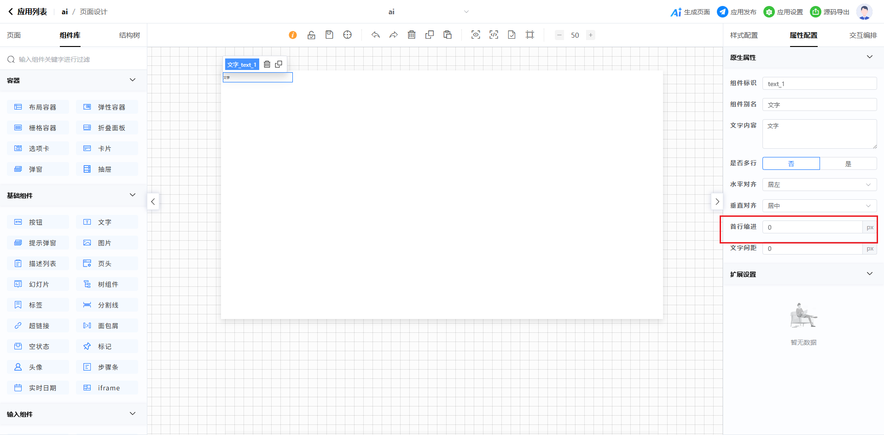Click the 应用发布 button
Viewport: 884px width, 435px height.
tap(737, 12)
